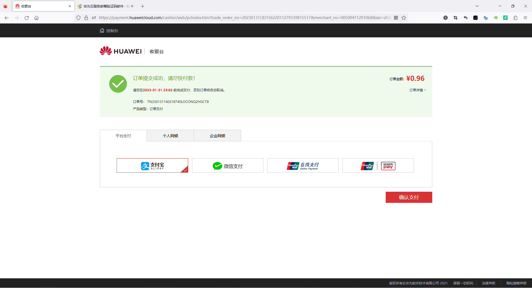Viewport: 532px width, 288px height.
Task: Click the order amount ¥0.96
Action: click(x=415, y=78)
